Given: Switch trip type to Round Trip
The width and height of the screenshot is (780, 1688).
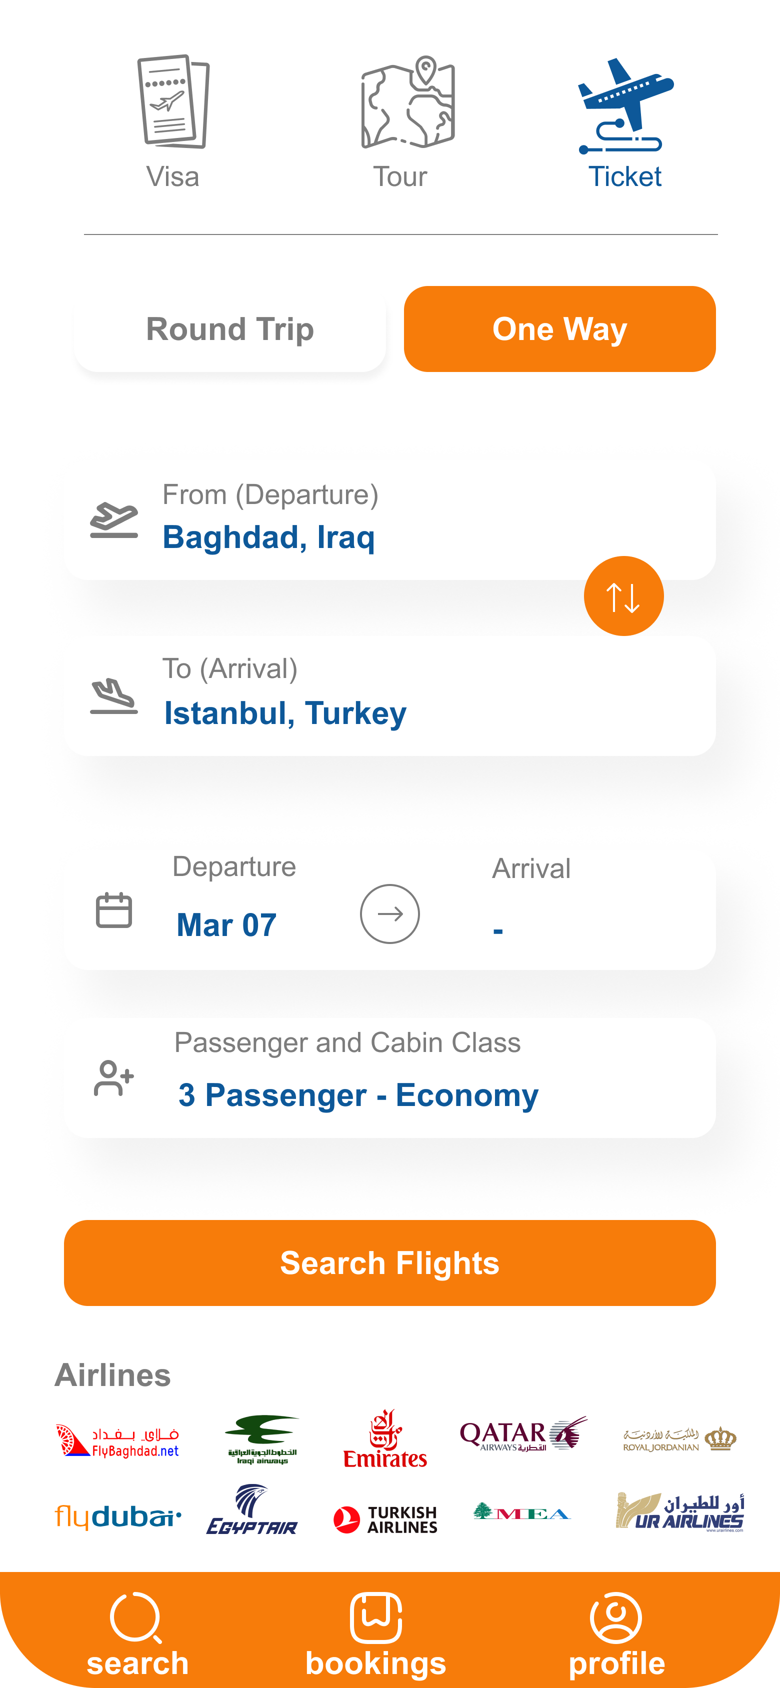Looking at the screenshot, I should pos(230,329).
